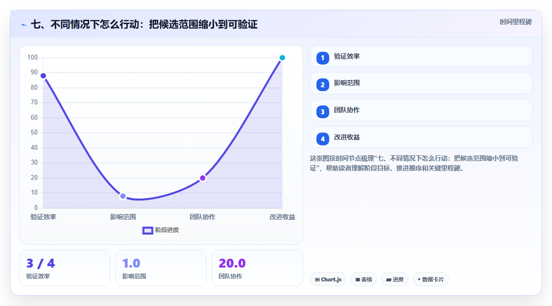Click the number 3 badge for 团队协作
Viewport: 552px width, 306px height.
[x=322, y=112]
